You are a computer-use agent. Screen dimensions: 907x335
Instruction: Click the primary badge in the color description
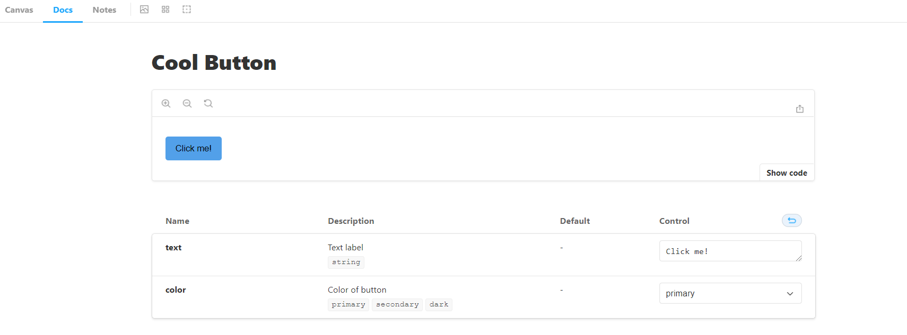pos(348,304)
